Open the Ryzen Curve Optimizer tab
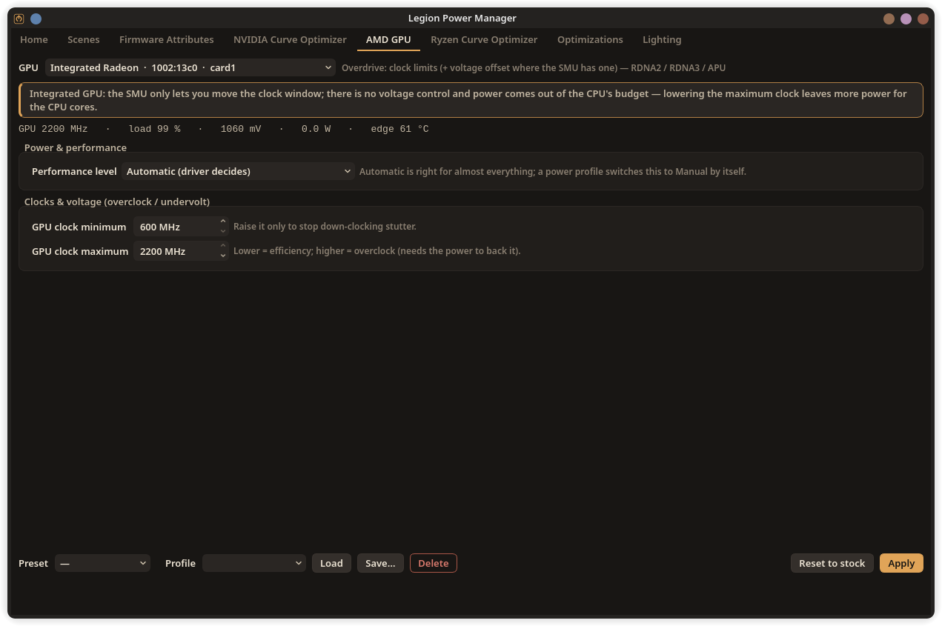 [484, 39]
